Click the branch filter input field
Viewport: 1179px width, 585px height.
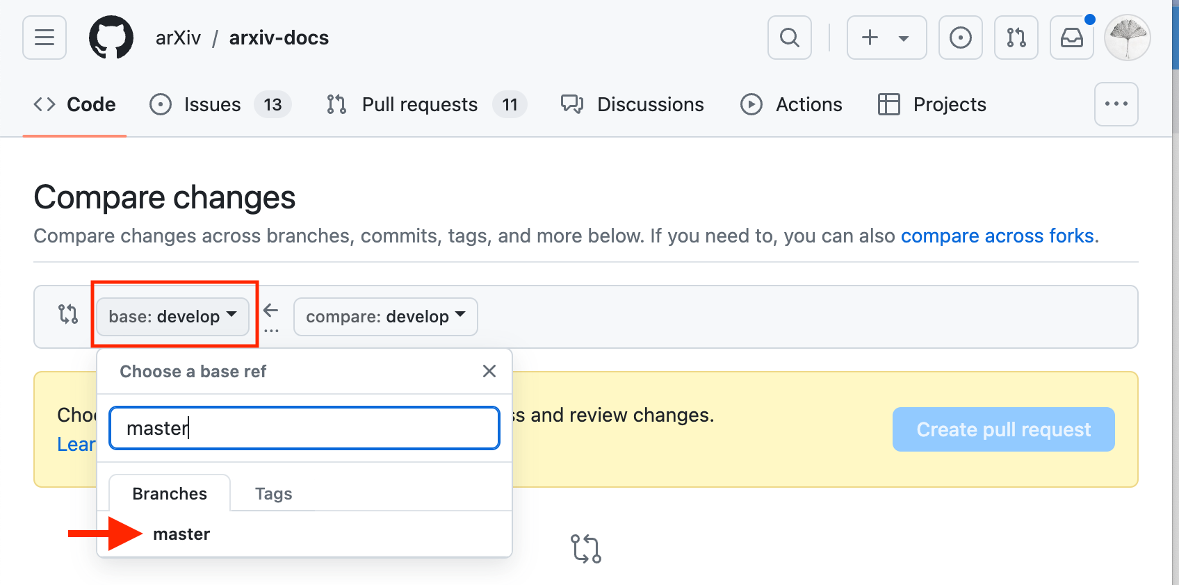(x=304, y=428)
